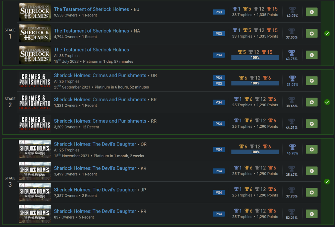The height and width of the screenshot is (227, 335).
Task: Click 100% progress bar for Devil's Daughter OR
Action: point(255,152)
